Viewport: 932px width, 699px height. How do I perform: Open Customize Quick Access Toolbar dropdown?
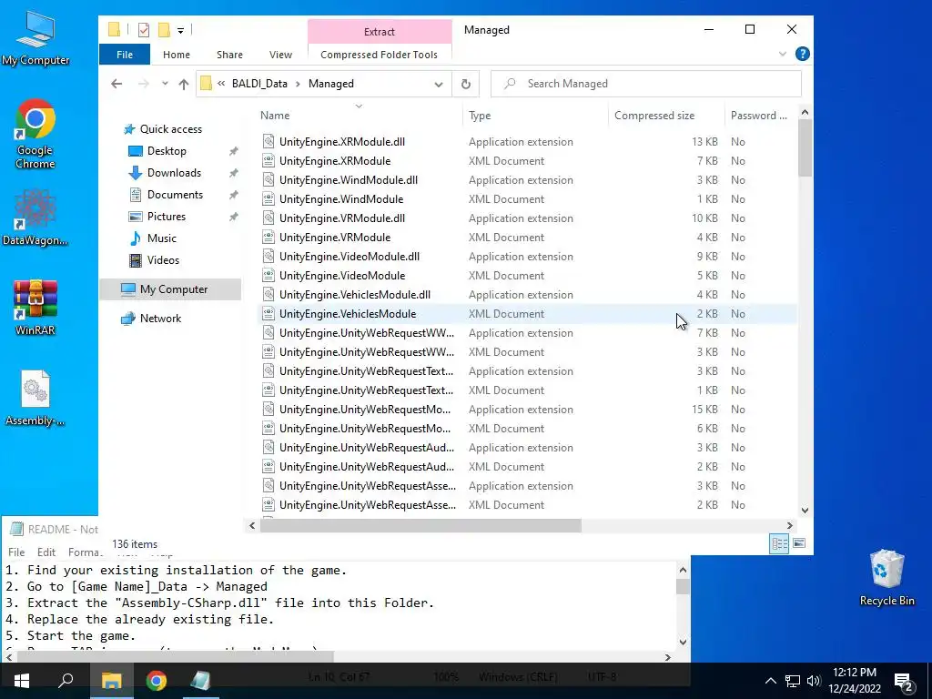pos(181,30)
